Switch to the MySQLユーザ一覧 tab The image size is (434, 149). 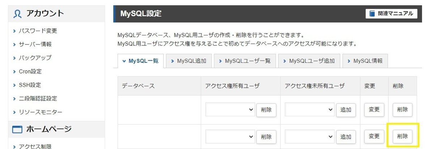244,61
